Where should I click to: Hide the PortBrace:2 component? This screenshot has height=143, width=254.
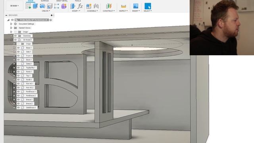click(x=18, y=96)
